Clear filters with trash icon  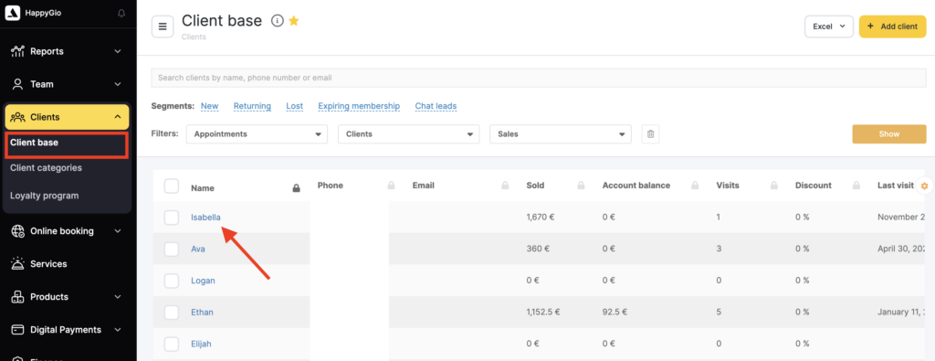coord(650,134)
